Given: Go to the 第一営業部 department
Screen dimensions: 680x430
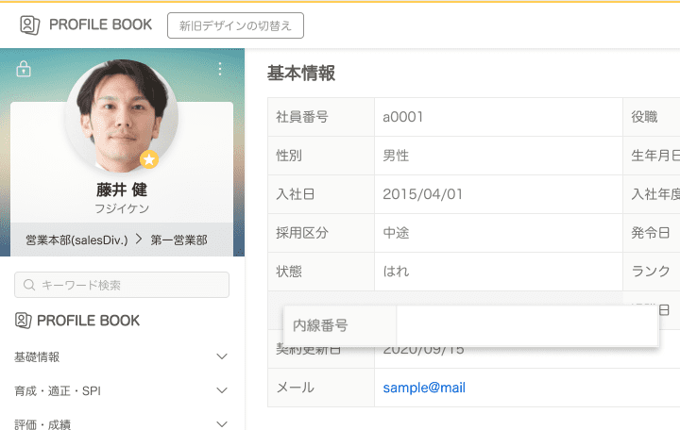Looking at the screenshot, I should (178, 240).
